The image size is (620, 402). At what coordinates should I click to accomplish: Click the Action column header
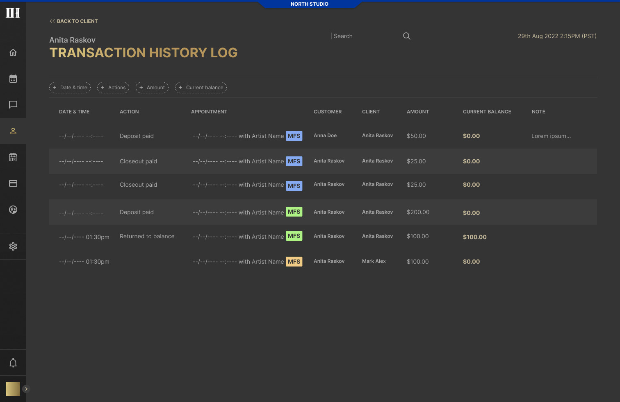pyautogui.click(x=129, y=112)
